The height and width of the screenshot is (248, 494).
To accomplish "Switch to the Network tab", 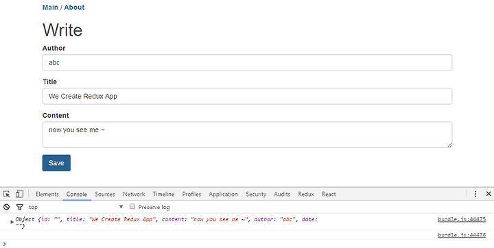I will 134,194.
